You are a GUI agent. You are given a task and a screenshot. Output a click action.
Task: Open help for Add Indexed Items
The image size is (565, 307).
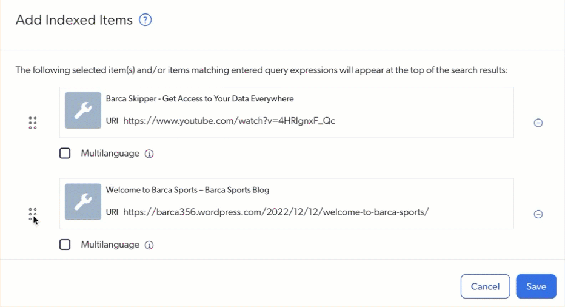[x=145, y=20]
